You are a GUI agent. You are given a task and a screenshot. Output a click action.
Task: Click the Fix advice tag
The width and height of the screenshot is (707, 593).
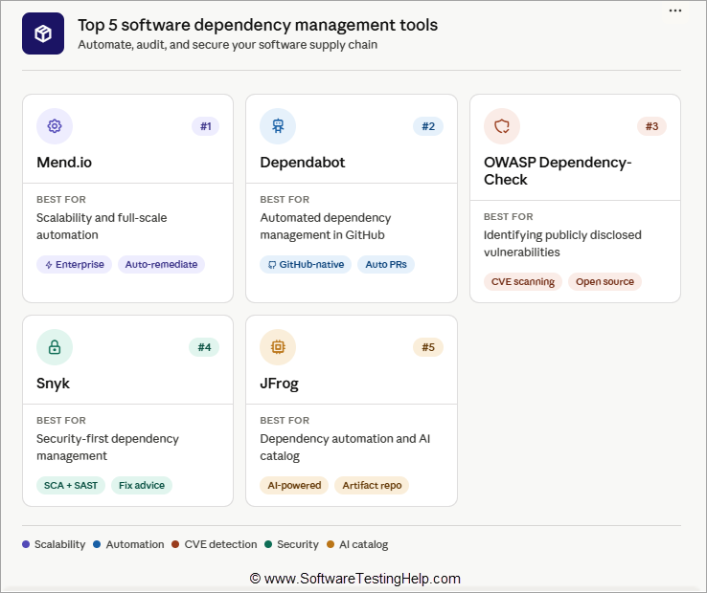click(142, 485)
